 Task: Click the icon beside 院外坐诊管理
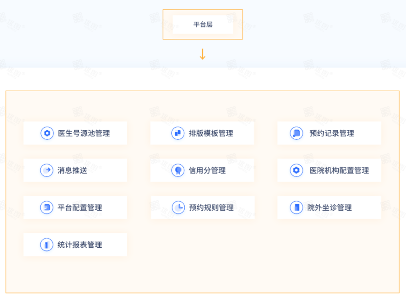[296, 207]
